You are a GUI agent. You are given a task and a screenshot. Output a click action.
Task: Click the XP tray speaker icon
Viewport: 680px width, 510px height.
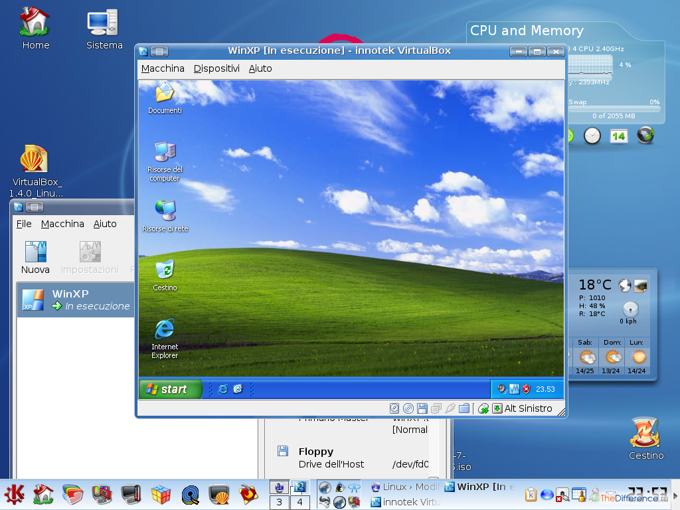tap(502, 389)
